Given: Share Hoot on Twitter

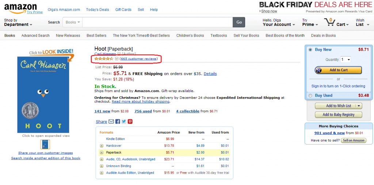Looking at the screenshot, I should click(x=124, y=122).
